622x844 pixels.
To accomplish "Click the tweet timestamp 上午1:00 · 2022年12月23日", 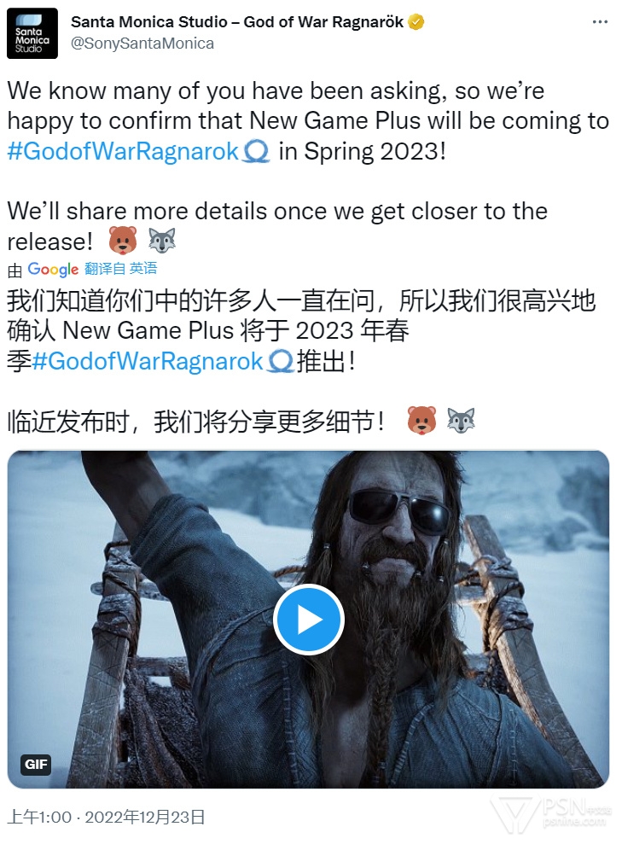I will coord(107,817).
